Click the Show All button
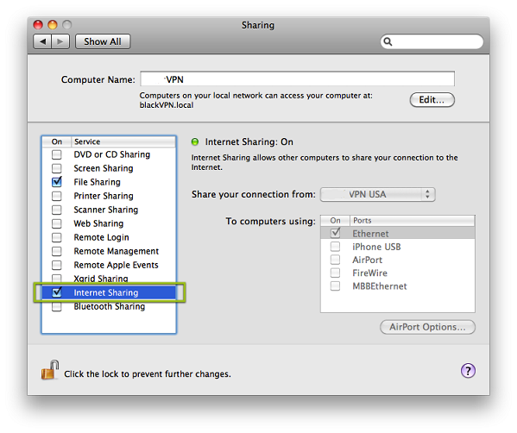 click(103, 41)
